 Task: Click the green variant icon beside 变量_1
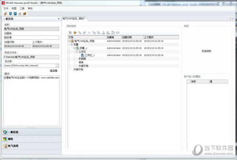(x=77, y=48)
